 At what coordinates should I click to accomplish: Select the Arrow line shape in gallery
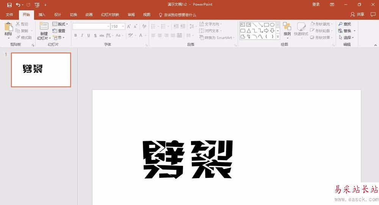coord(261,25)
